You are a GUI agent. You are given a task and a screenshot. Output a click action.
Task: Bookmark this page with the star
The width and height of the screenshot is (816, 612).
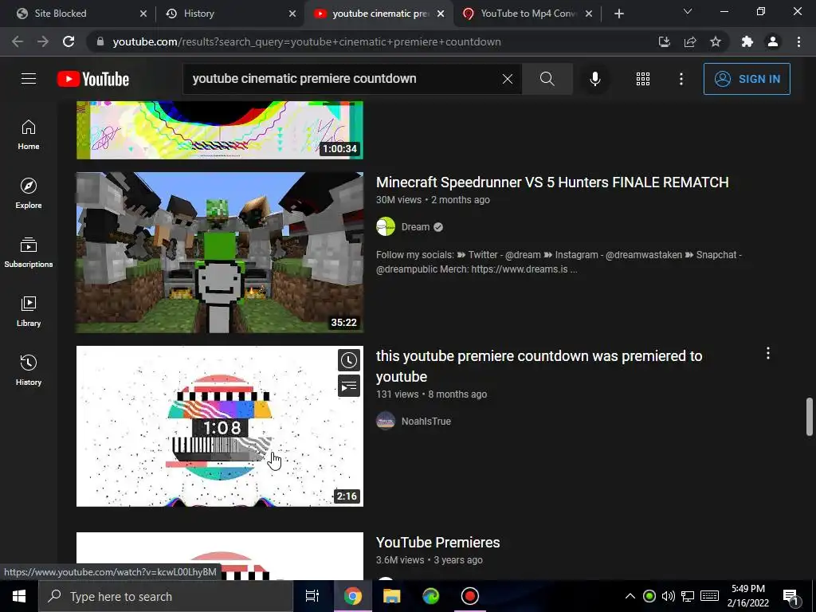[x=716, y=41]
